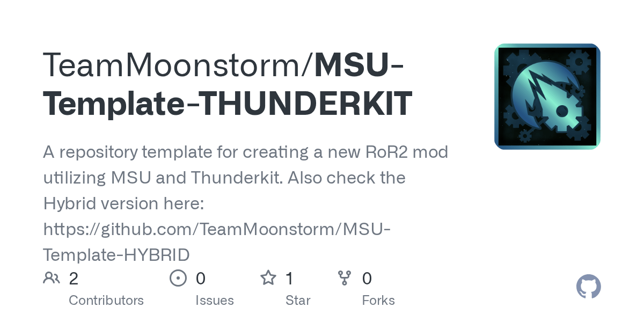Click the Star icon

(268, 278)
